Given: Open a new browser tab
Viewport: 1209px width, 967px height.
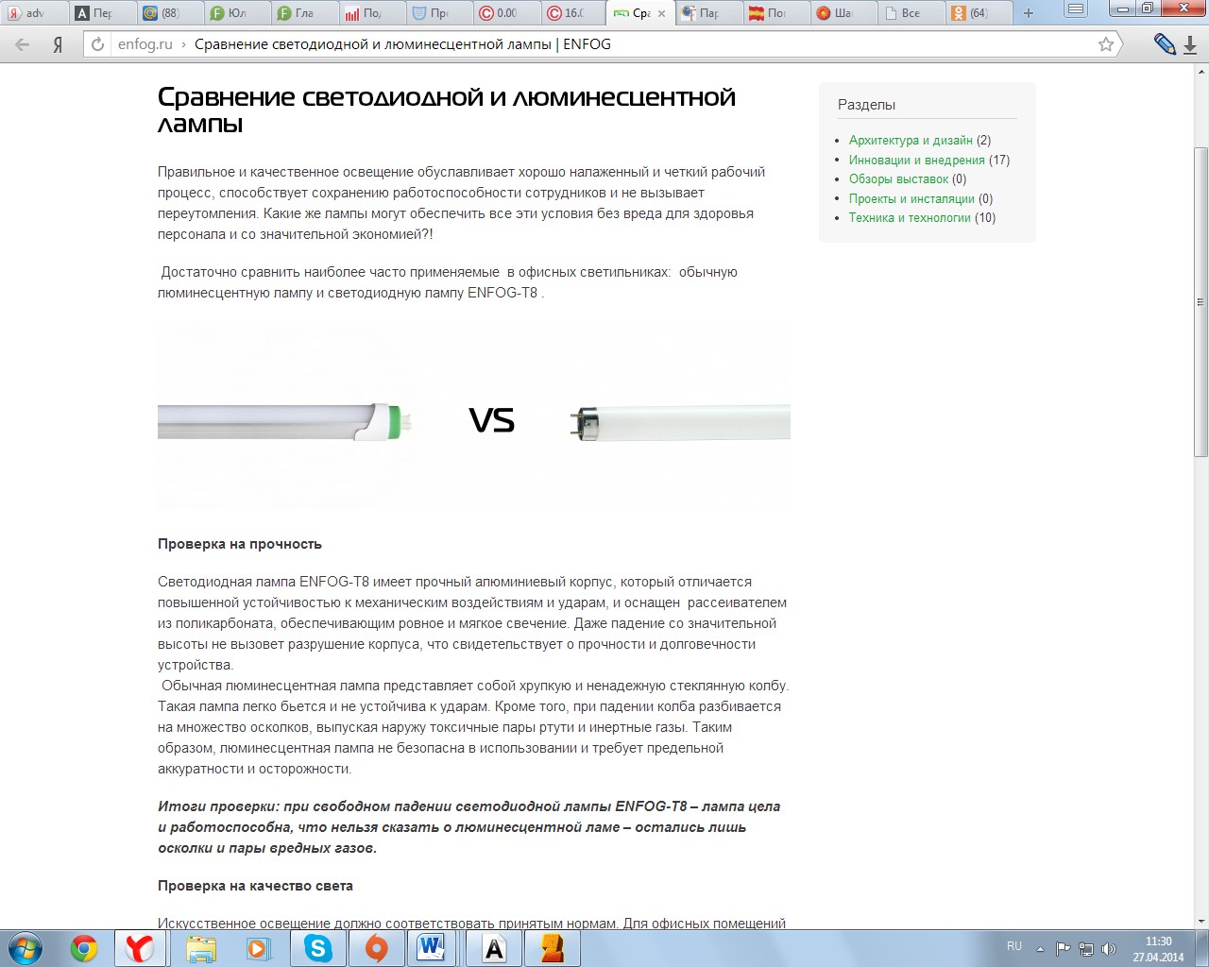Looking at the screenshot, I should coord(1029,13).
